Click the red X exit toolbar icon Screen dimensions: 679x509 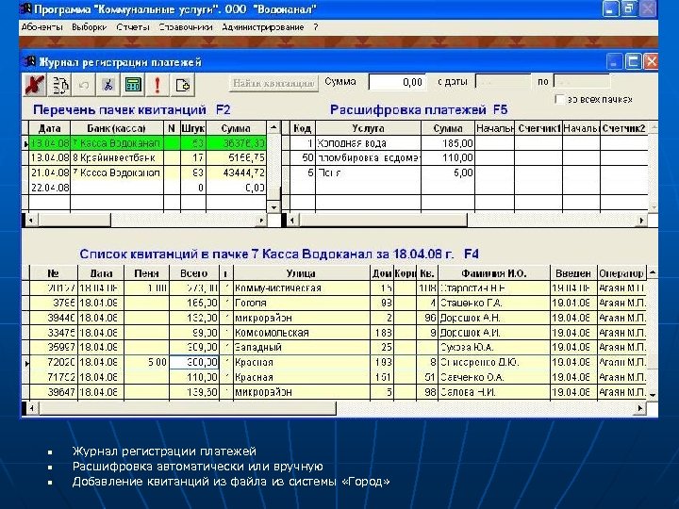[x=35, y=84]
